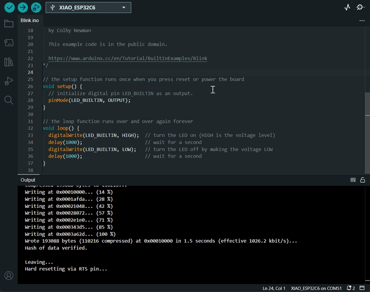Select the Blink.ino tab
370x292 pixels.
[30, 21]
